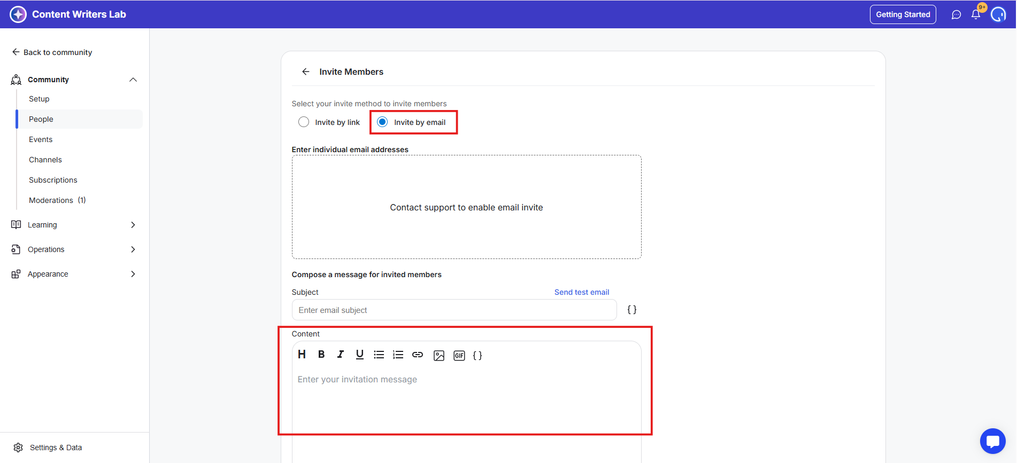Image resolution: width=1017 pixels, height=463 pixels.
Task: Go to the People page
Action: 80,119
